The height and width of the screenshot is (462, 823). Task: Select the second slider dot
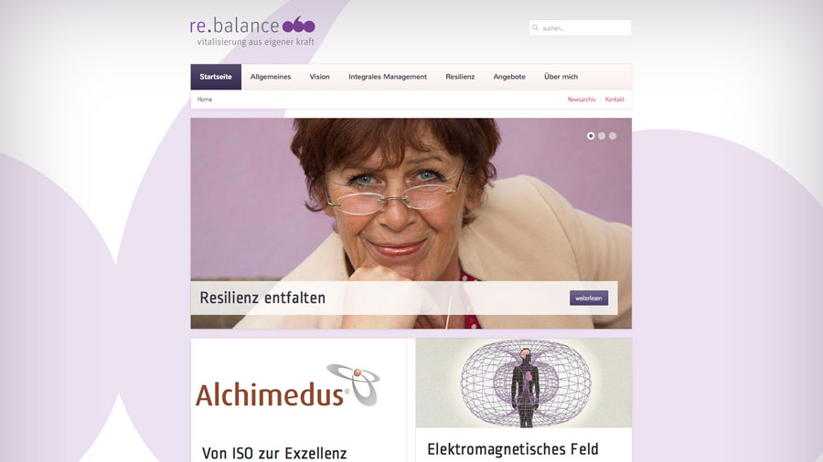[x=602, y=136]
